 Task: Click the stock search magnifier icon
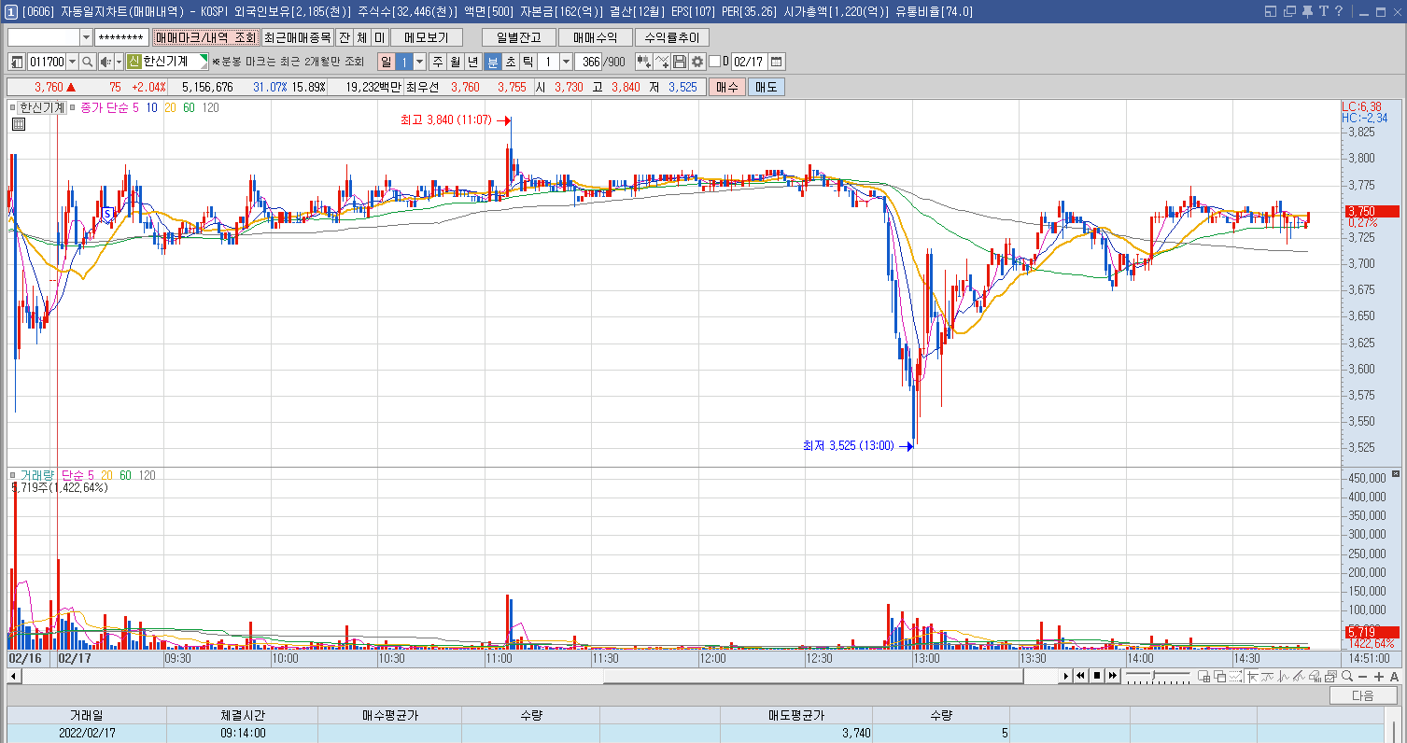[x=88, y=62]
